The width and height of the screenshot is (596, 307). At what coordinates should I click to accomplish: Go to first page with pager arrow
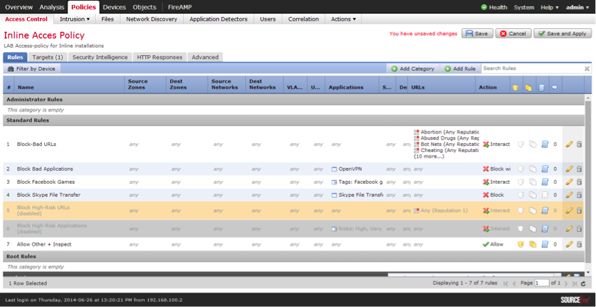coord(506,284)
